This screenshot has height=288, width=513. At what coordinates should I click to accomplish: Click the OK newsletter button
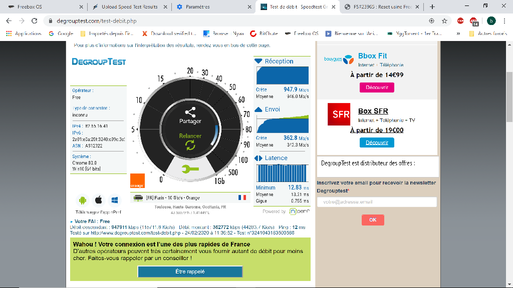(373, 220)
